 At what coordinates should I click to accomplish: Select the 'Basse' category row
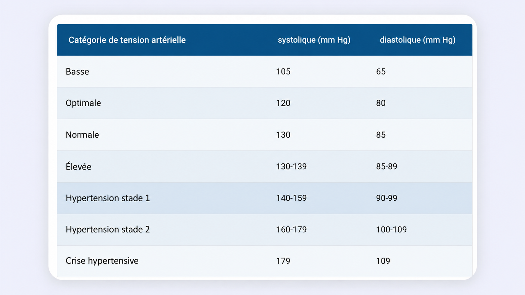pos(265,72)
